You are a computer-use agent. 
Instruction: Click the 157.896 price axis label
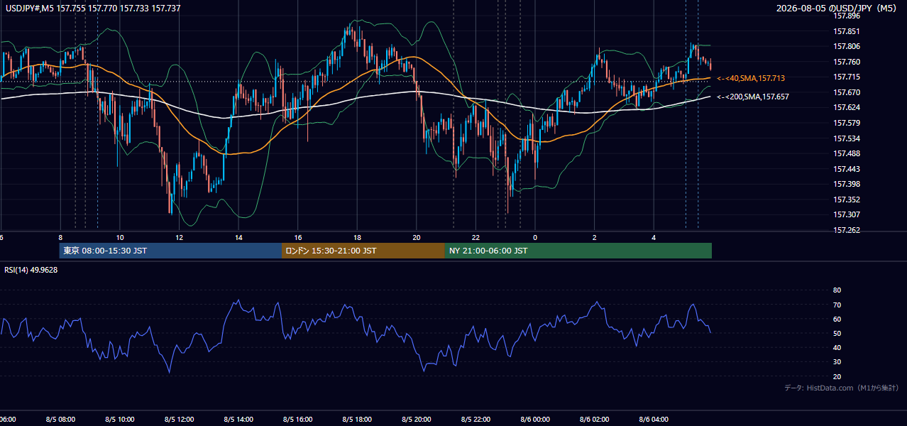[x=846, y=16]
